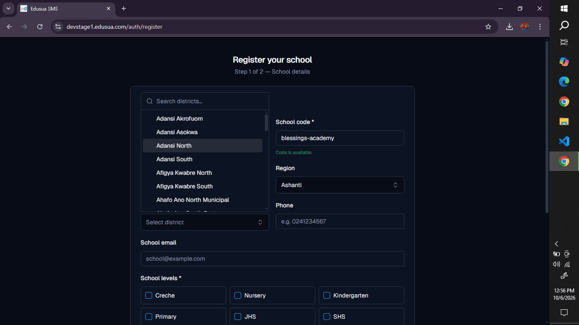This screenshot has height=325, width=579.
Task: Choose Adansi South from the list
Action: tap(203, 159)
